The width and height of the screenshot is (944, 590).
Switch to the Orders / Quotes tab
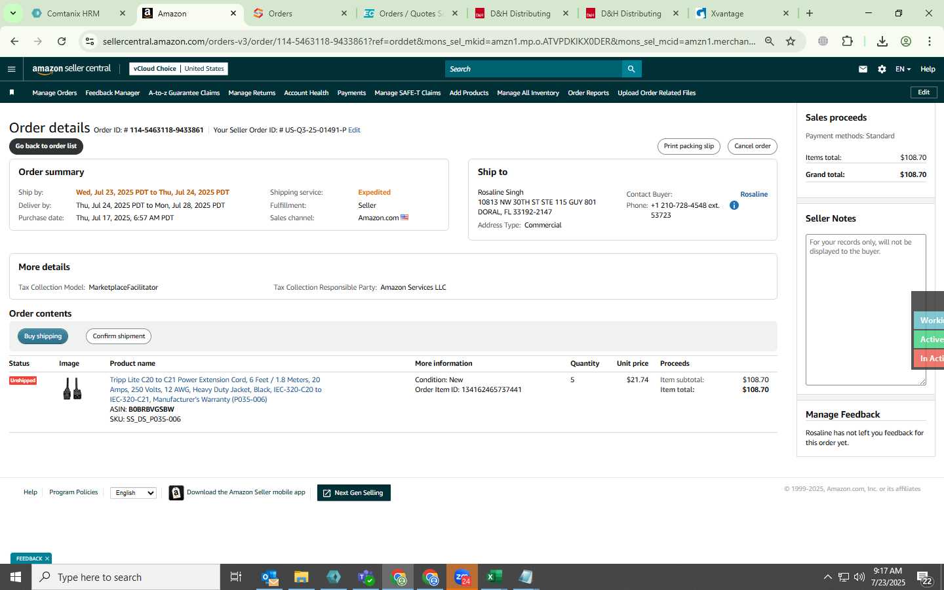tap(411, 13)
